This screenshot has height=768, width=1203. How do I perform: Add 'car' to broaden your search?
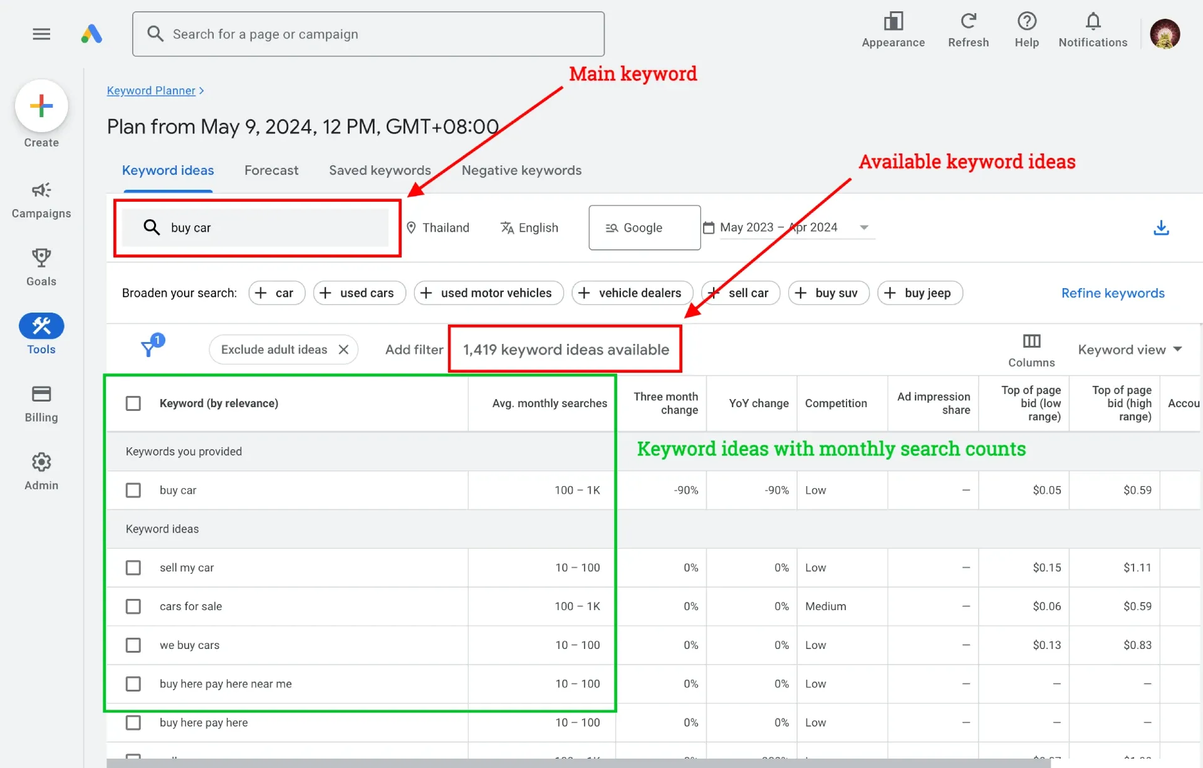[276, 293]
